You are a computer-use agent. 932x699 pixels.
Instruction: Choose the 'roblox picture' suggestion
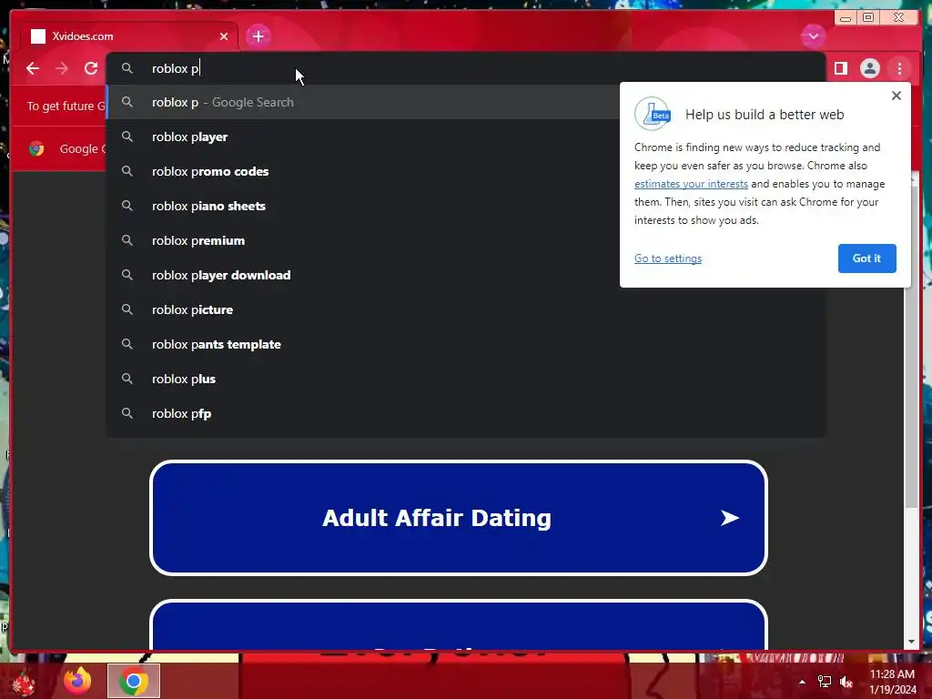click(466, 309)
